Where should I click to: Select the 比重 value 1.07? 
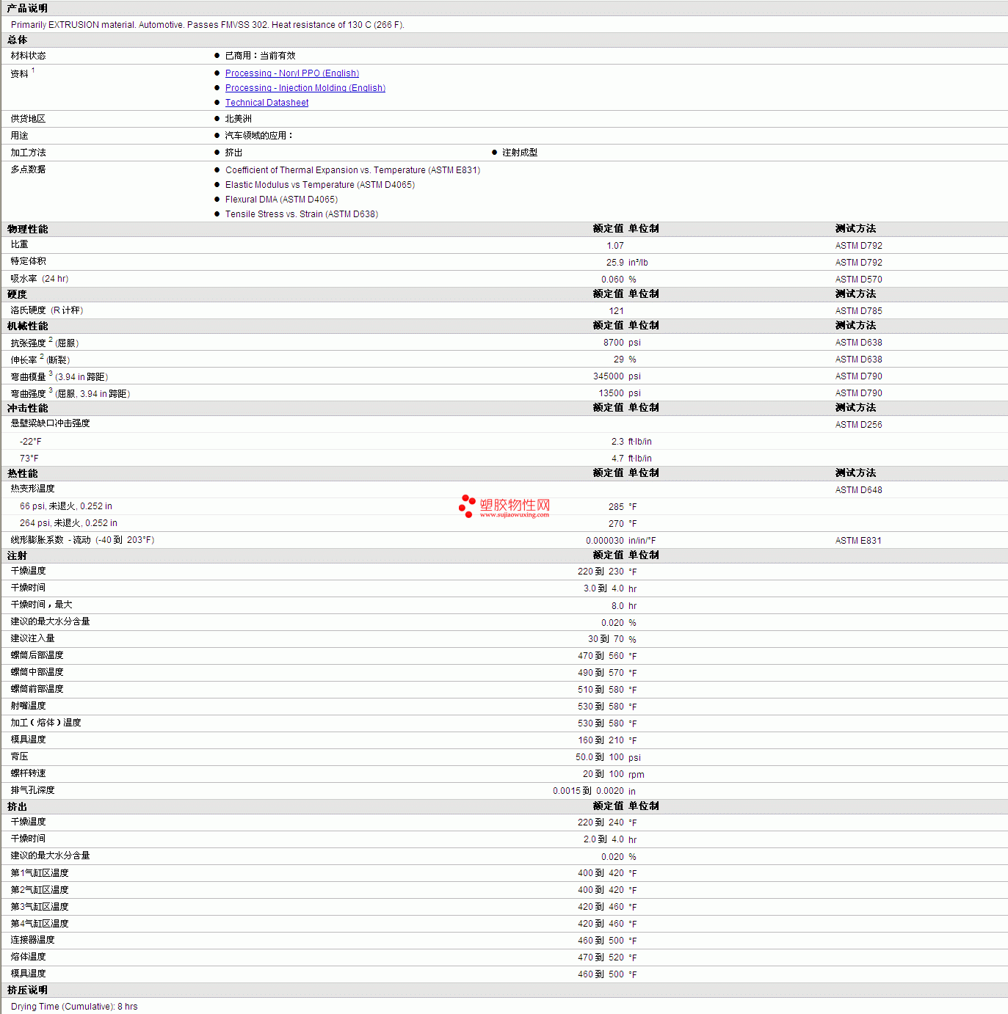pyautogui.click(x=615, y=246)
